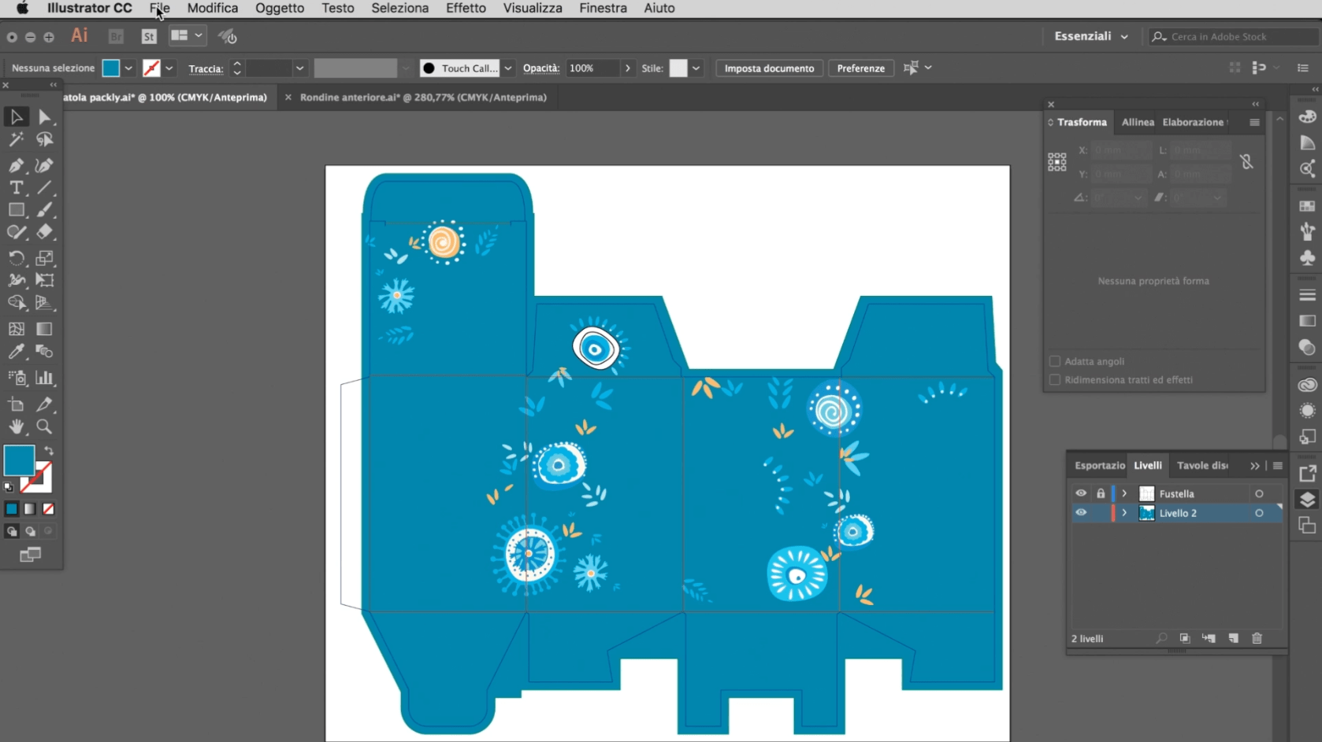The width and height of the screenshot is (1322, 742).
Task: Select the Hand tool
Action: (17, 427)
